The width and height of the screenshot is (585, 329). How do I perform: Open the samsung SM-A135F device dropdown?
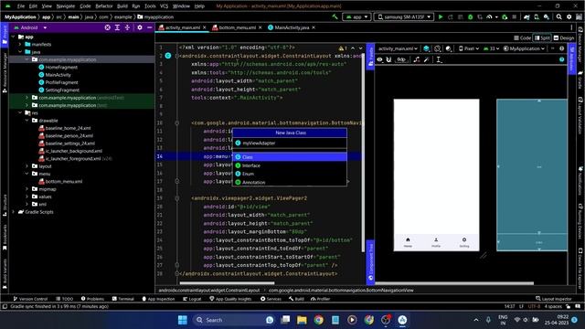pyautogui.click(x=404, y=16)
